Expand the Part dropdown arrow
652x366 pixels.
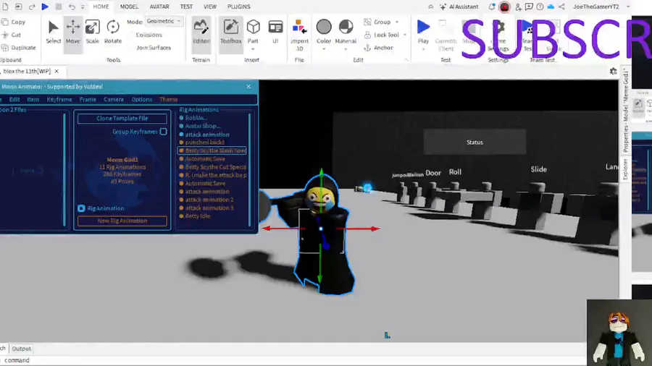click(x=253, y=49)
